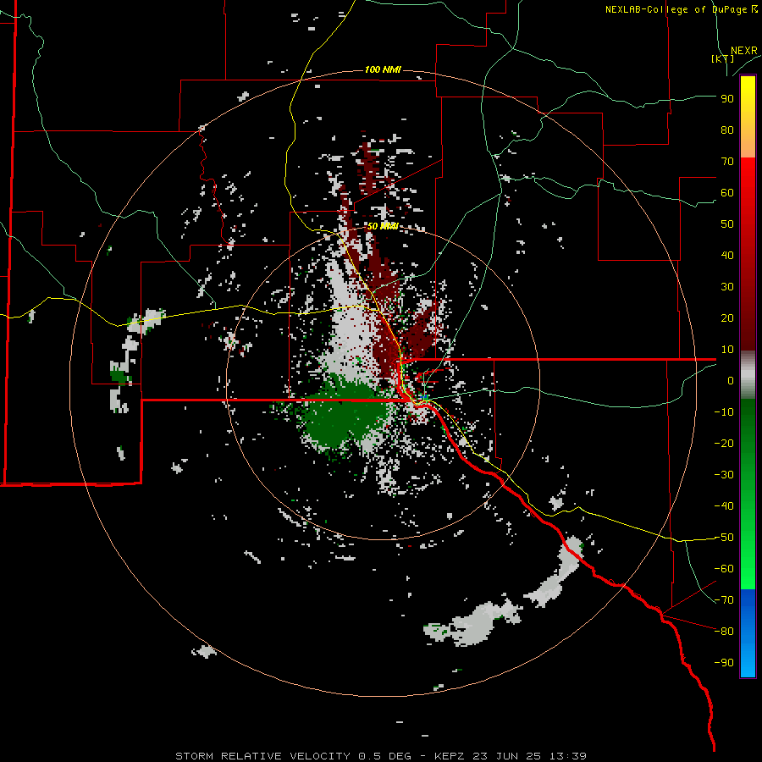Click the 10 value on velocity scale
762x762 pixels.
point(727,350)
